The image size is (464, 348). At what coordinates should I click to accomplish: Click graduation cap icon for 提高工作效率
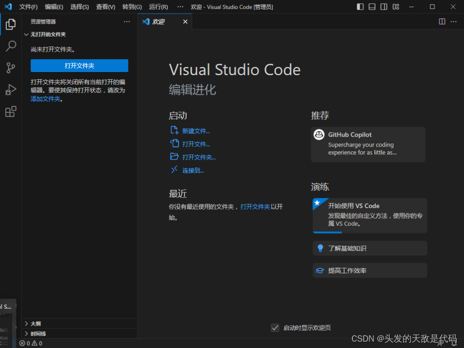(x=320, y=271)
